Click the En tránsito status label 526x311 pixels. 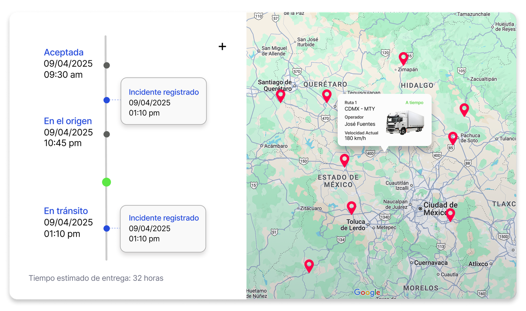tap(66, 211)
